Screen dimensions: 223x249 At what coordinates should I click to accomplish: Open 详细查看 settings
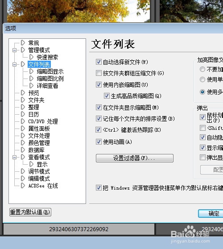tap(47, 86)
